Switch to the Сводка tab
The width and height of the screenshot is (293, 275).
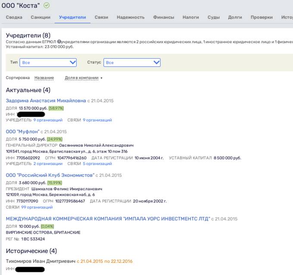pos(14,17)
